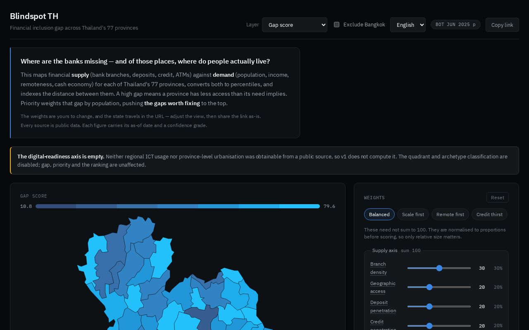
Task: Click the Blindspot TH title
Action: coord(34,16)
